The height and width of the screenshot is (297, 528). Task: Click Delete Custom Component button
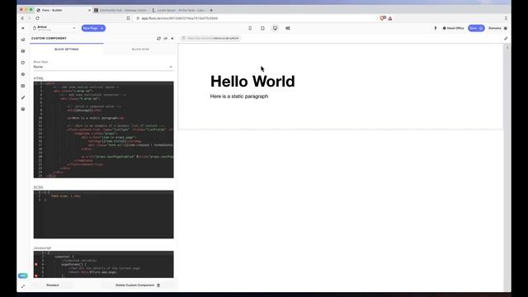(138, 285)
